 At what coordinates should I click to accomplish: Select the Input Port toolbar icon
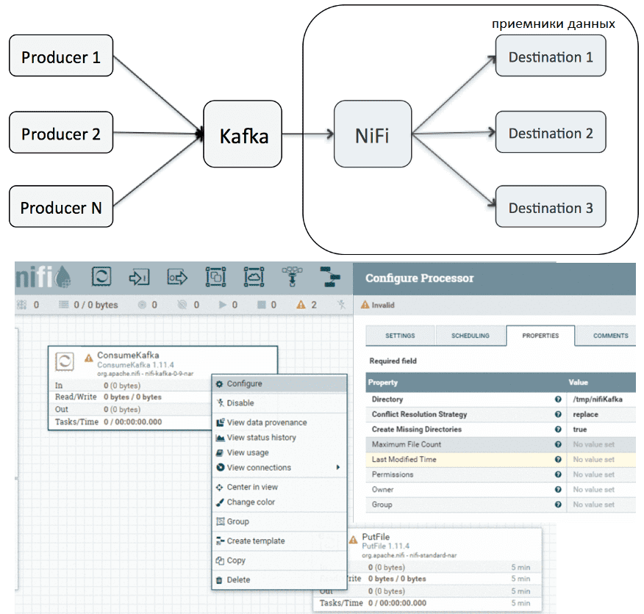coord(139,278)
